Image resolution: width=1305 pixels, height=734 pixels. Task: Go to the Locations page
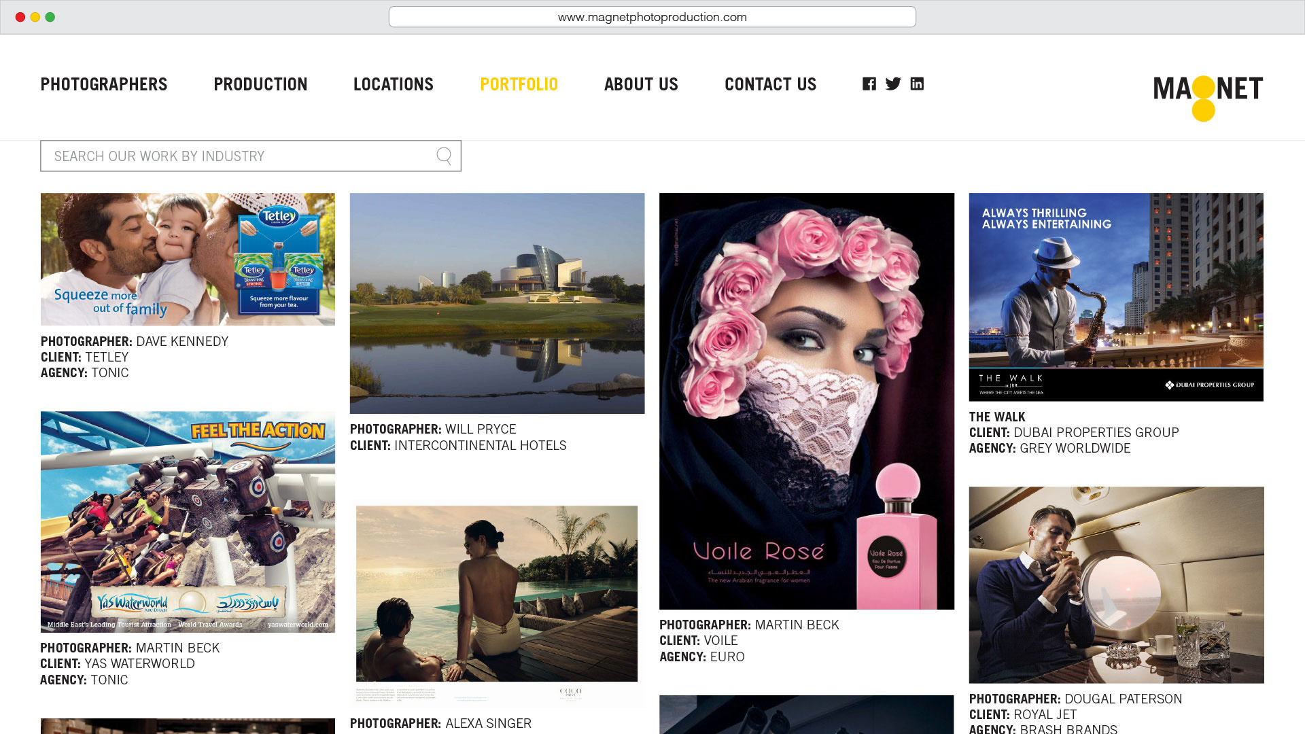click(394, 84)
